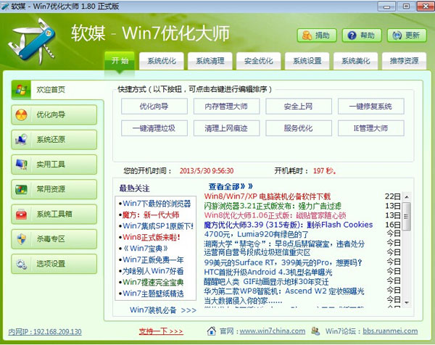Image resolution: width=435 pixels, height=345 pixels.
Task: Open Win7提速完全宝典 link
Action: (x=153, y=283)
